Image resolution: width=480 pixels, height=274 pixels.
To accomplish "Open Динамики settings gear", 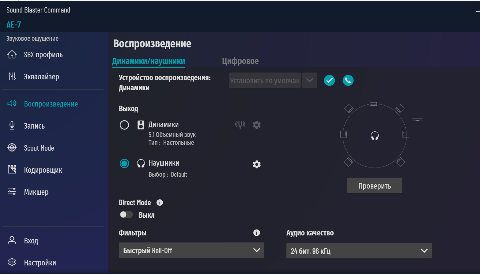I will pos(257,125).
